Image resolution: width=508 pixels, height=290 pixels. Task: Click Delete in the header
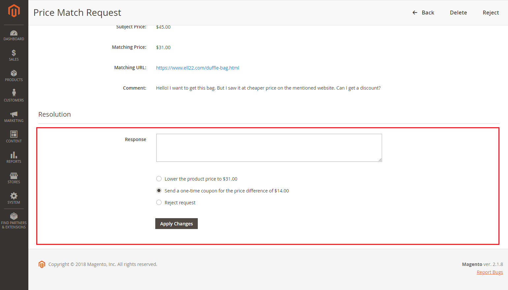458,12
